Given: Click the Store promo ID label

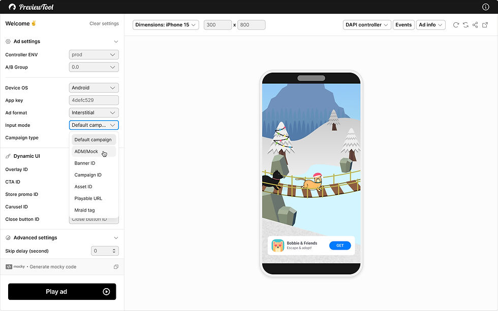Looking at the screenshot, I should (21, 194).
